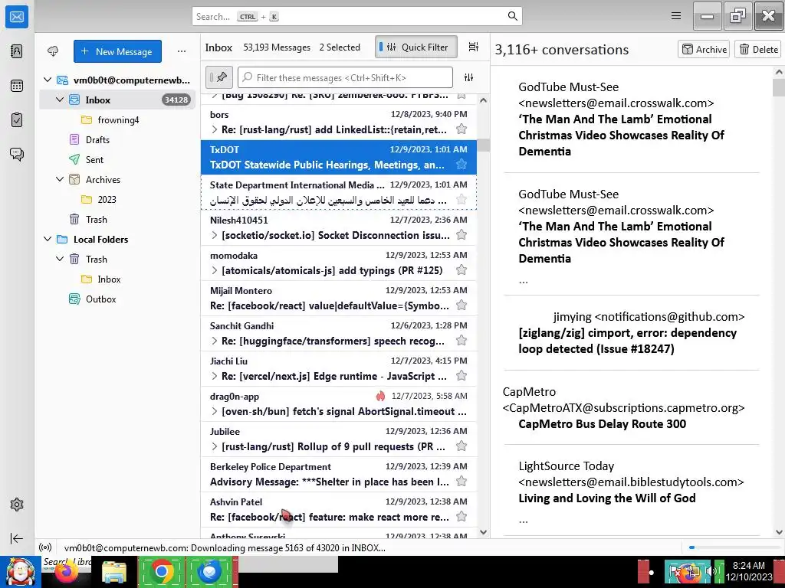Click the taskbar clock showing 8:24 AM
The width and height of the screenshot is (785, 588).
[x=748, y=571]
